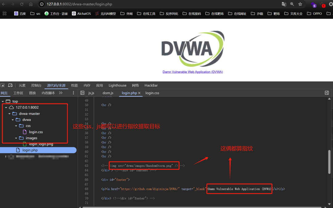
Task: Follow the Damn Vulnerable Web Application link
Action: pos(193,72)
